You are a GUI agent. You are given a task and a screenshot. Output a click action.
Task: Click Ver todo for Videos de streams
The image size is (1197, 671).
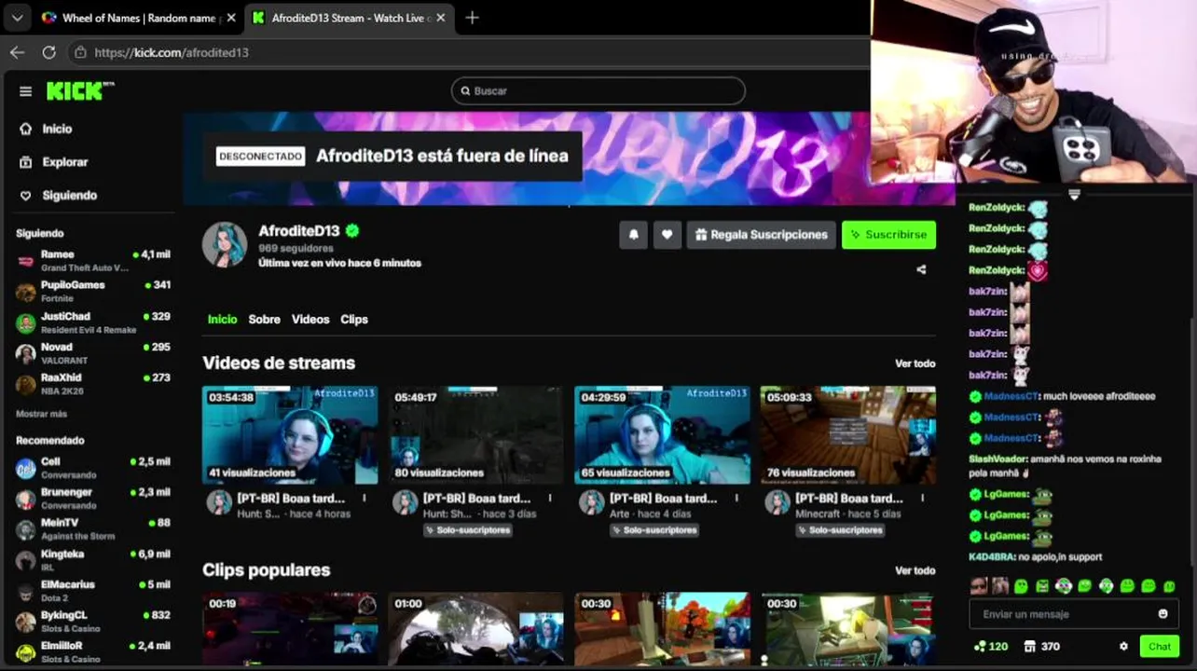915,363
